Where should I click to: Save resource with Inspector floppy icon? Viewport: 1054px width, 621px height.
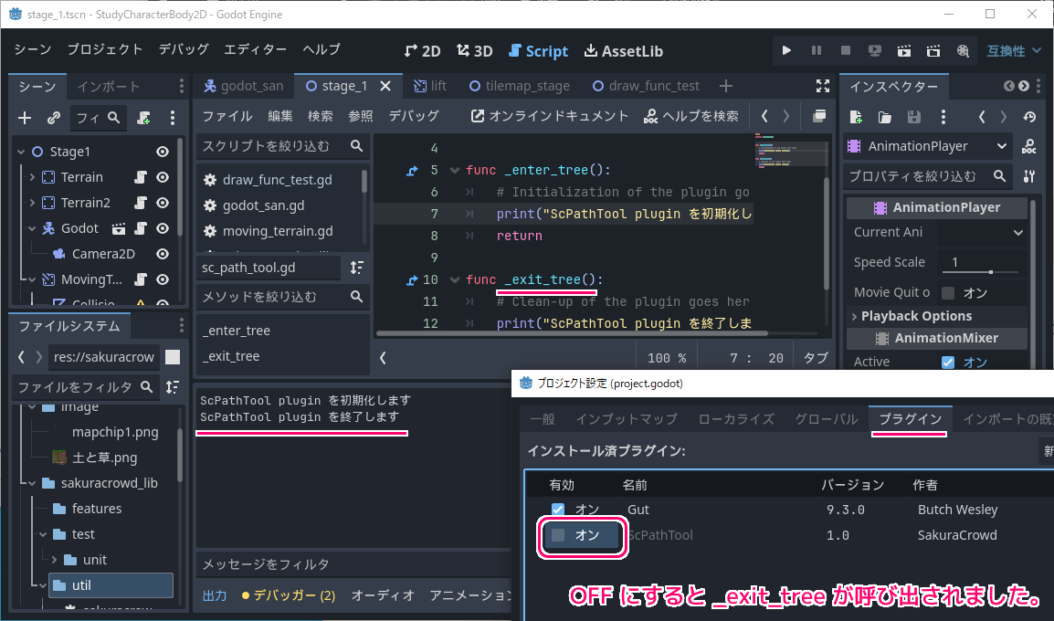(914, 117)
